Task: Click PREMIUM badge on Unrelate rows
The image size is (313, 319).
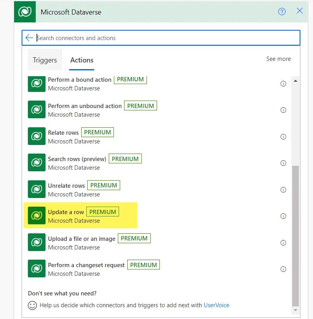Action: pyautogui.click(x=104, y=185)
